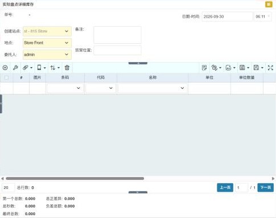Open the paperclip attachment menu
This screenshot has width=276, height=218.
pyautogui.click(x=27, y=68)
